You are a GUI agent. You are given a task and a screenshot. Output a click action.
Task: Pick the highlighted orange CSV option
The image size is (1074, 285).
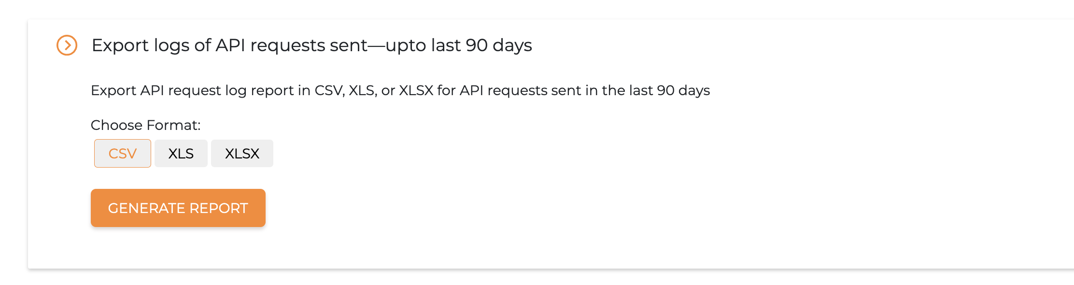click(123, 154)
